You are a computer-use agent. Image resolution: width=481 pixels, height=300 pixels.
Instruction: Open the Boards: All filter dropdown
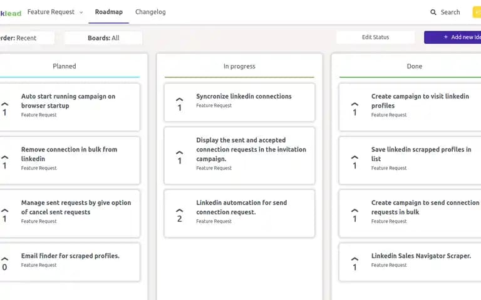(x=103, y=38)
